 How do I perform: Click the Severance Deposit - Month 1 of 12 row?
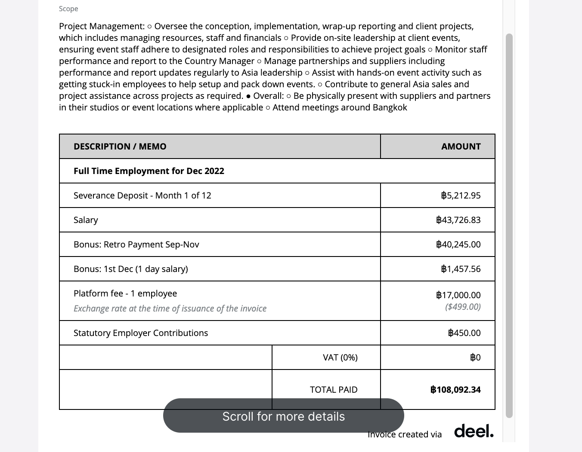pos(142,195)
